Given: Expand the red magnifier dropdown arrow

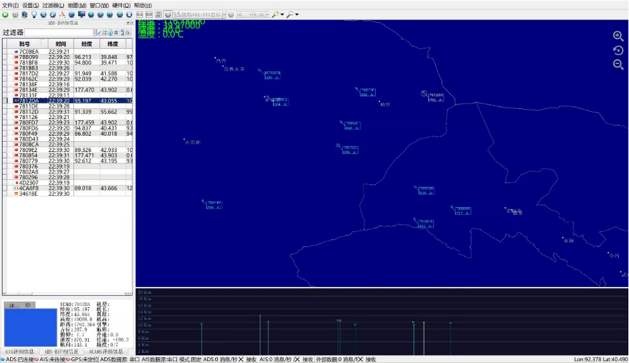Looking at the screenshot, I should pyautogui.click(x=297, y=14).
